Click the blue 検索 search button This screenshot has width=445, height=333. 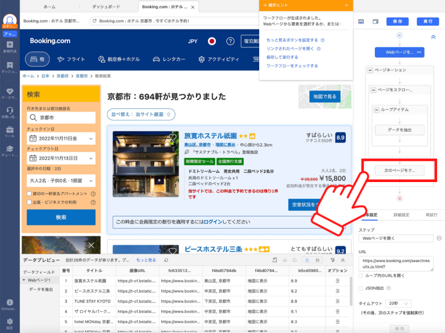pyautogui.click(x=61, y=217)
